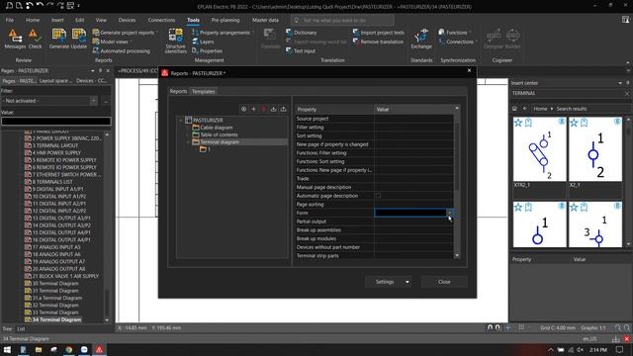
Task: Select the XTB2_1 terminal symbol thumbnail
Action: pos(539,149)
